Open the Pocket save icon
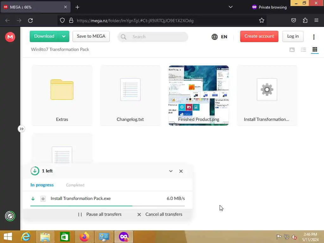The height and width of the screenshot is (243, 324). point(293,20)
